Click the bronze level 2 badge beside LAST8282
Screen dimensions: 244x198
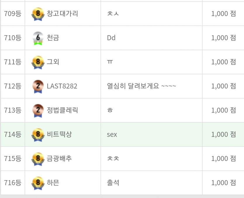click(x=38, y=87)
